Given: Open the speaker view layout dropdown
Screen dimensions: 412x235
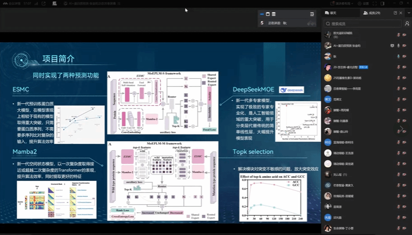Looking at the screenshot, I should pos(340,3).
